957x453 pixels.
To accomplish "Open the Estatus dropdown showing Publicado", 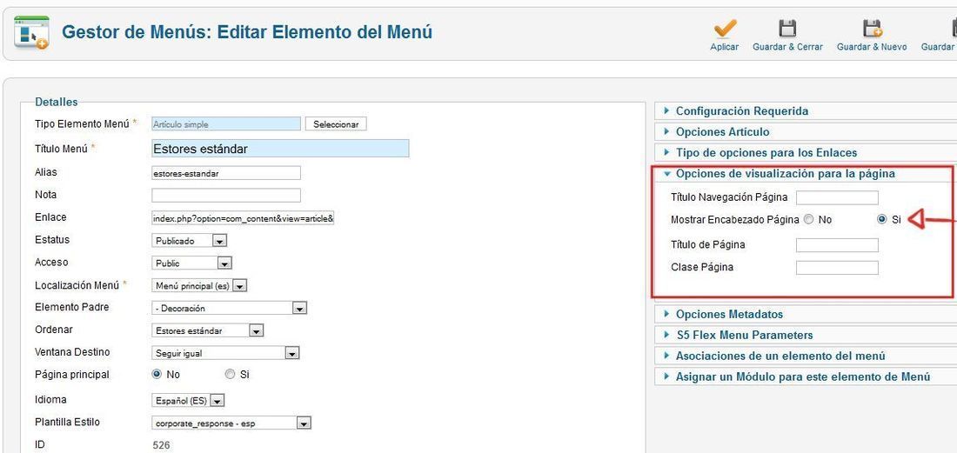I will [189, 241].
